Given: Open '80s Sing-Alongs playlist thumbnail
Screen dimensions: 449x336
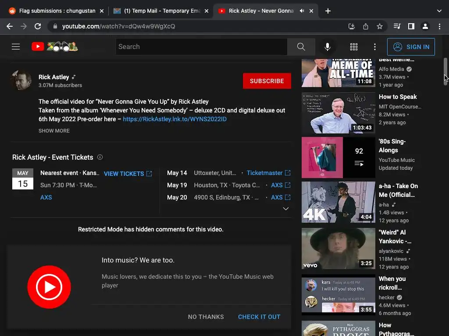Looking at the screenshot, I should click(338, 157).
